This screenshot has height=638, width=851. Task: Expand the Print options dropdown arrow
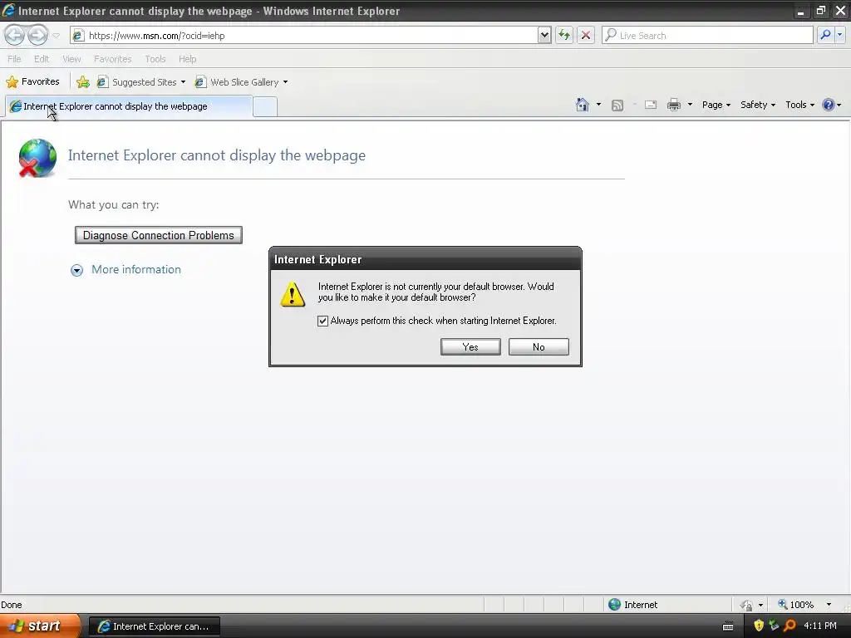pyautogui.click(x=690, y=105)
